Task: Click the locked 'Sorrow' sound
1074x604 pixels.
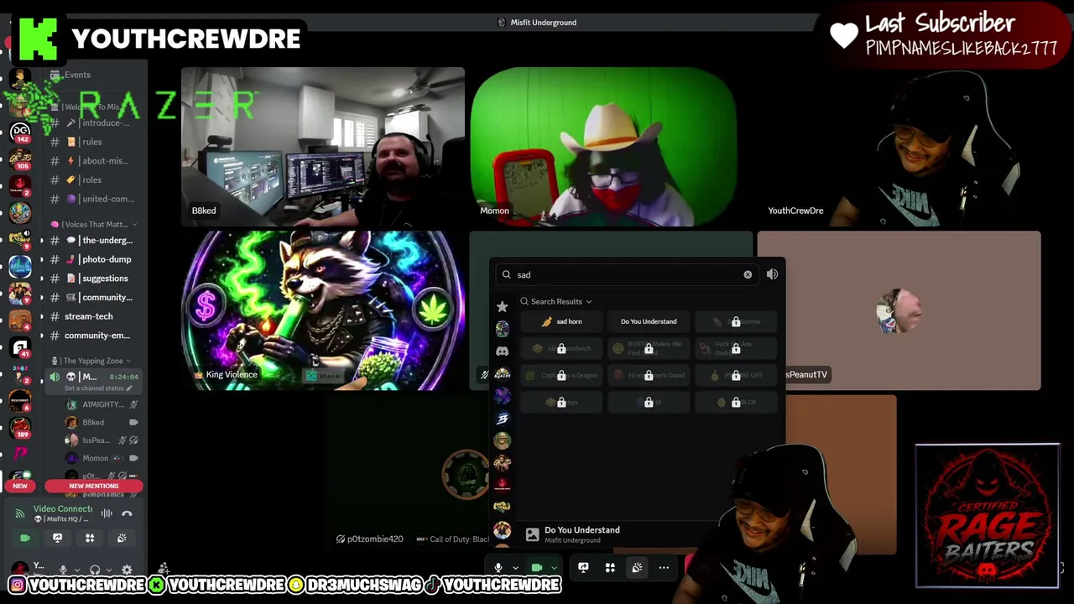Action: (736, 321)
